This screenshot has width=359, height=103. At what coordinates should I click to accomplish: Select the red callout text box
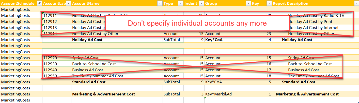click(x=197, y=23)
